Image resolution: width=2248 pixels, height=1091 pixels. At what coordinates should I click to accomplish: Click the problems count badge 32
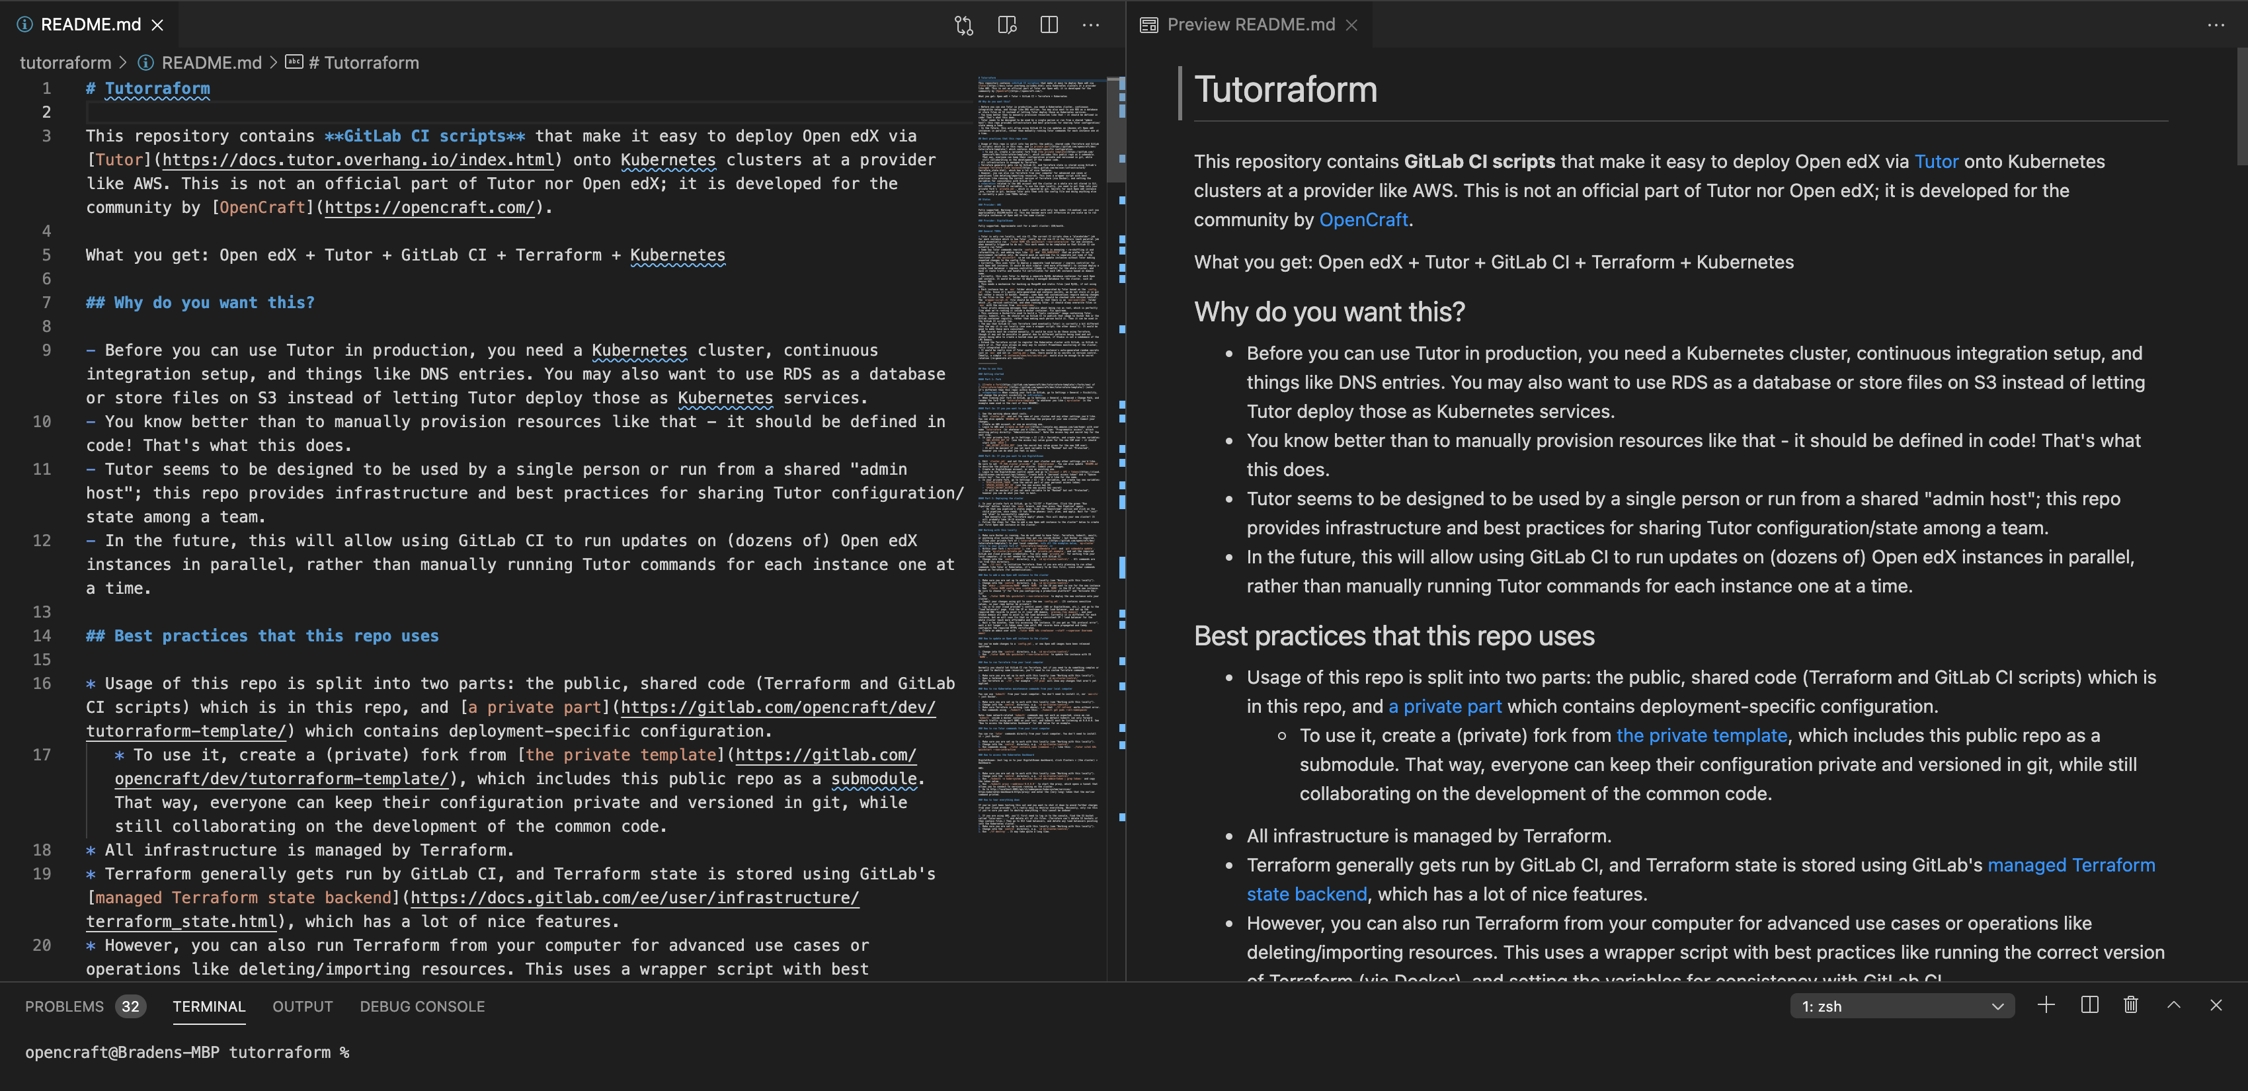pyautogui.click(x=130, y=1006)
